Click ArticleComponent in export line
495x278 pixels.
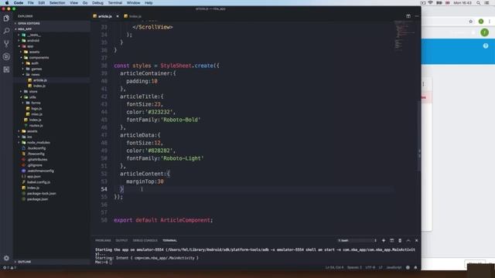coord(185,220)
